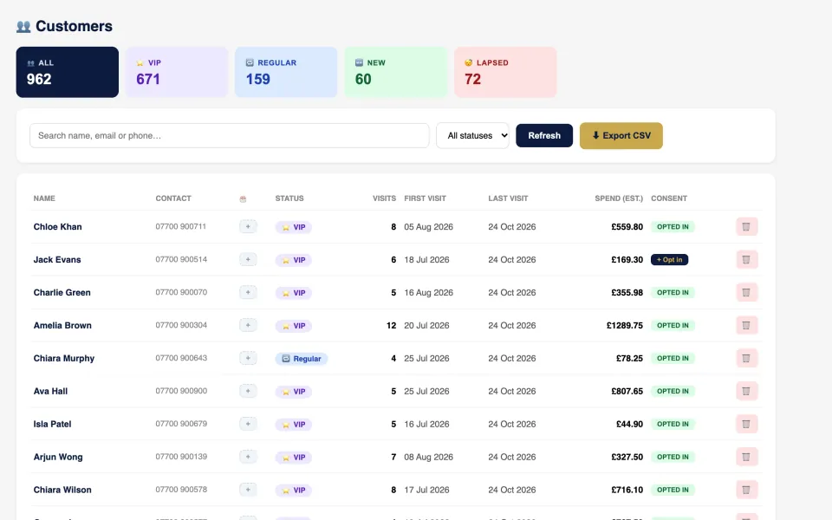Viewport: 832px width, 520px height.
Task: Click the spend value £44.90
Action: (x=629, y=424)
